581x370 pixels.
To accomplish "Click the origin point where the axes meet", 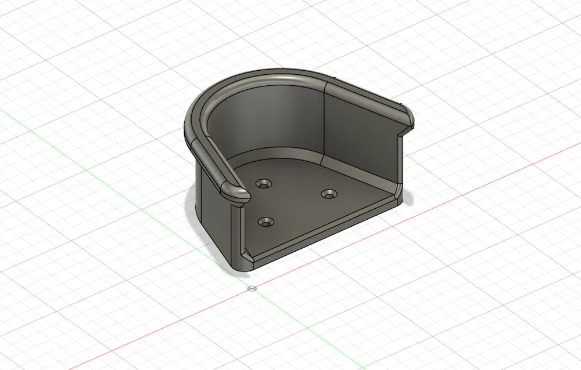I will (253, 288).
